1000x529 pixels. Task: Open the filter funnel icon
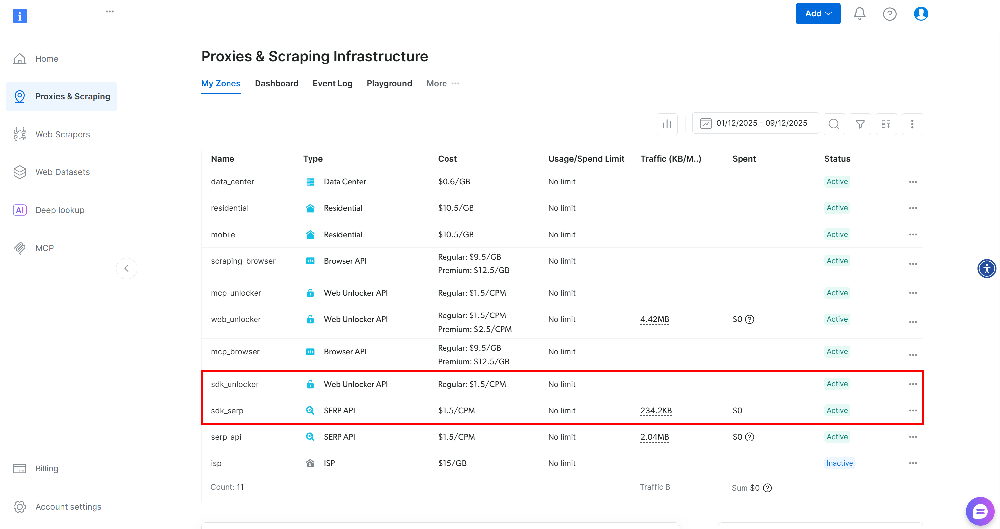(x=860, y=124)
